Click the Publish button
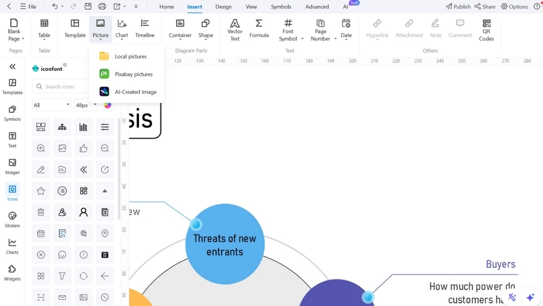The image size is (543, 306). point(458,6)
